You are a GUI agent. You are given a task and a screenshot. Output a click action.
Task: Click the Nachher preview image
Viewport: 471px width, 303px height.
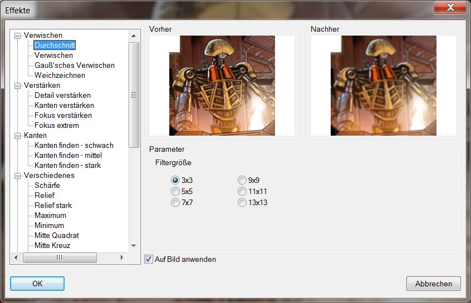tap(384, 86)
